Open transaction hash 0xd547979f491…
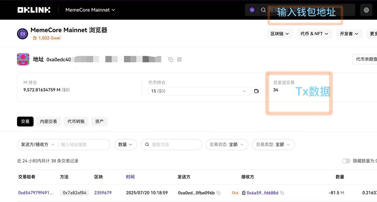This screenshot has width=377, height=202. [x=36, y=193]
